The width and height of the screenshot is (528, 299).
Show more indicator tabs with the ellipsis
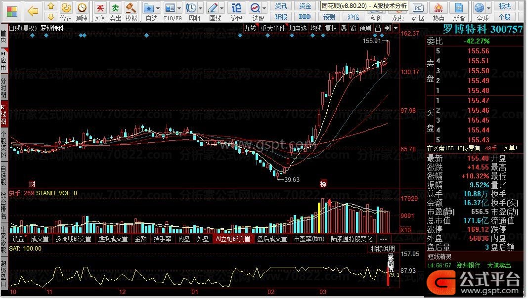click(383, 239)
